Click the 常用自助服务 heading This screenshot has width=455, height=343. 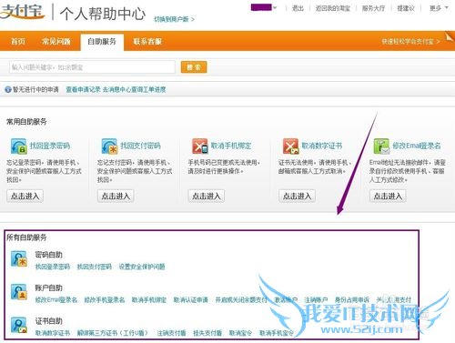click(26, 122)
